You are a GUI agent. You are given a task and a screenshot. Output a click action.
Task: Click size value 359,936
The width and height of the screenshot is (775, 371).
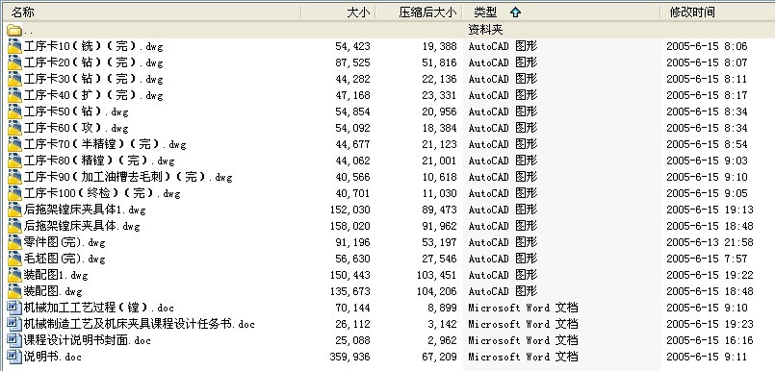(x=349, y=357)
